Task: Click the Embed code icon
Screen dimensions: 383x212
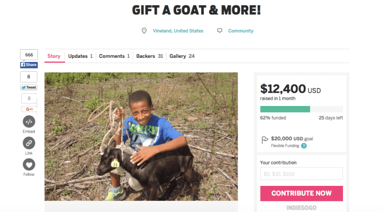Action: pos(29,122)
